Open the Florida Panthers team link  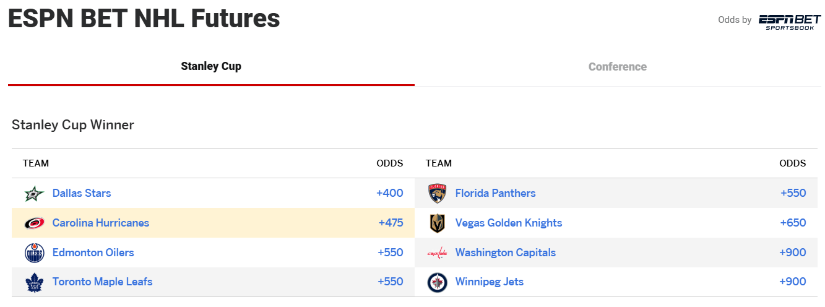coord(495,193)
